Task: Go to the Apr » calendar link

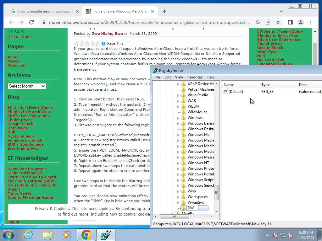Action: pyautogui.click(x=27, y=37)
